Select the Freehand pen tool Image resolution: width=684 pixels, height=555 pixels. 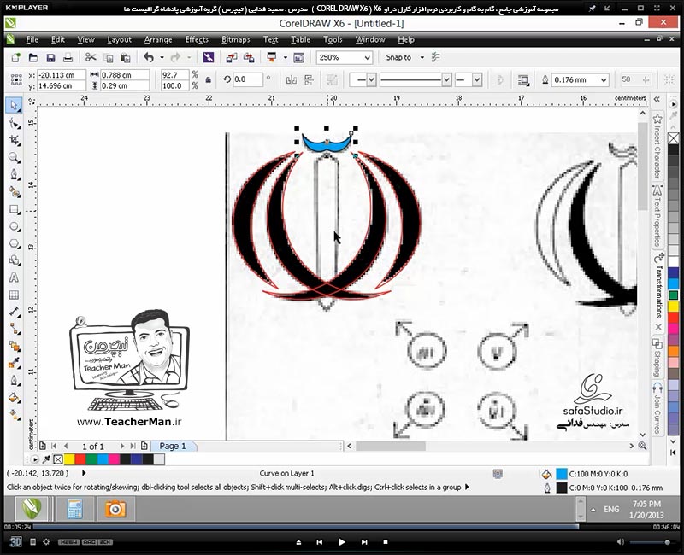pos(15,175)
